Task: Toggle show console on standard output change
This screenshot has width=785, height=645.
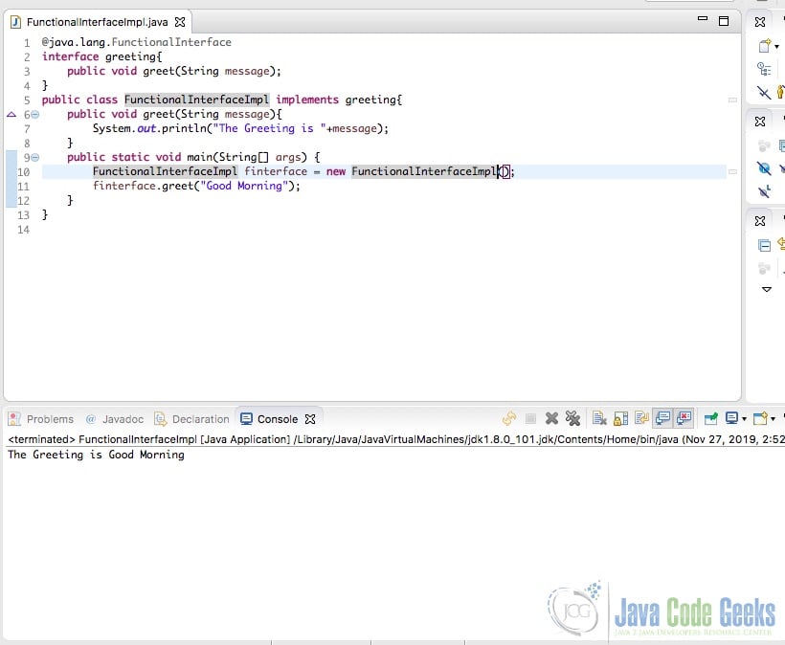Action: click(662, 418)
